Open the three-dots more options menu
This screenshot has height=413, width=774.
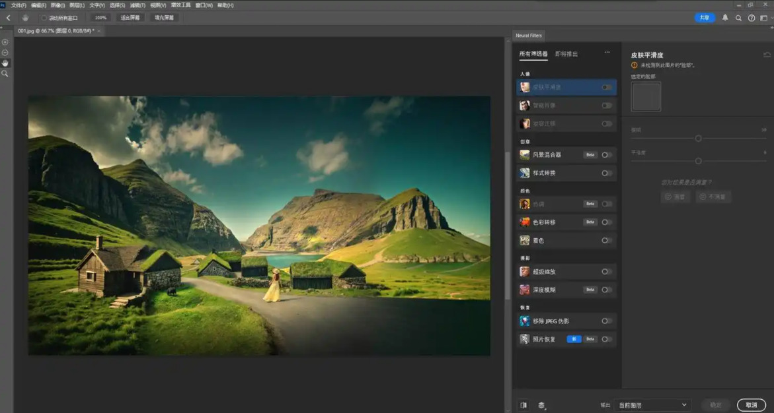click(607, 53)
